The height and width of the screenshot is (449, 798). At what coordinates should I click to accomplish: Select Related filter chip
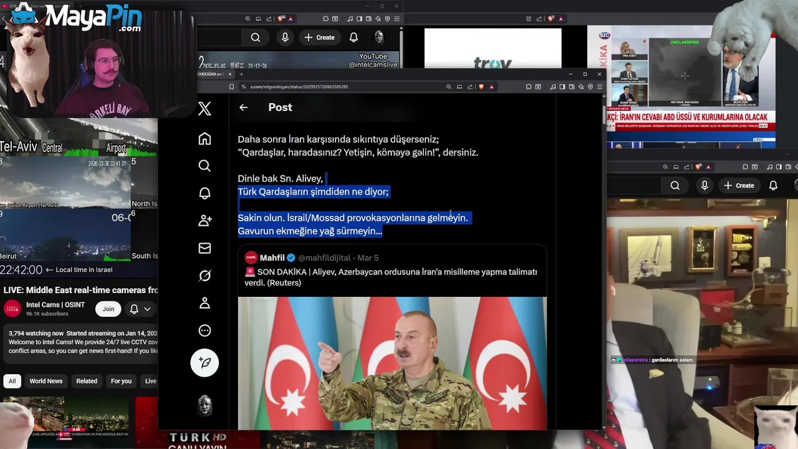87,381
